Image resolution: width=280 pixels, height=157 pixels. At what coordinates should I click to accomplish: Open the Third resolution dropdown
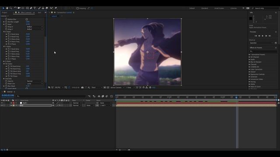coord(97,88)
